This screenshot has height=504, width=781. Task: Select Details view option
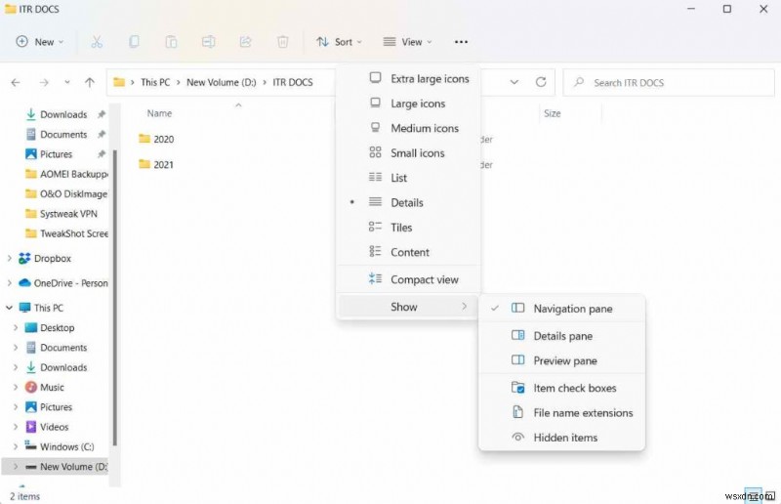408,202
